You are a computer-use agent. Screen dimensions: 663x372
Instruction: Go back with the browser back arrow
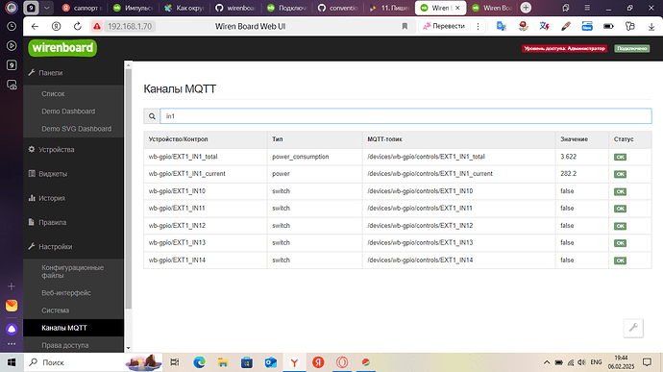click(35, 26)
